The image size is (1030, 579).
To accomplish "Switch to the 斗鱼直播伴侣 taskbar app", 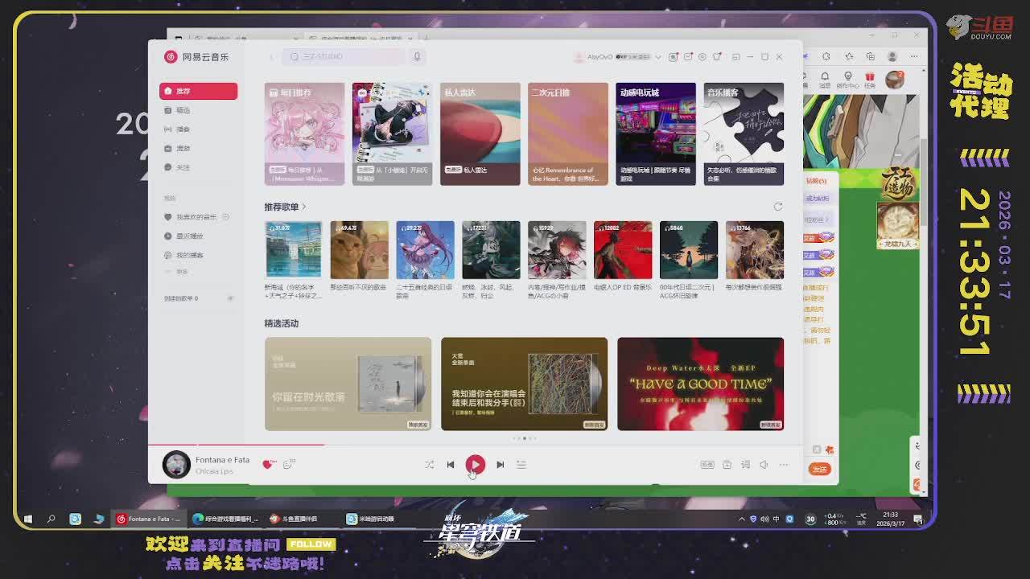I will point(295,519).
